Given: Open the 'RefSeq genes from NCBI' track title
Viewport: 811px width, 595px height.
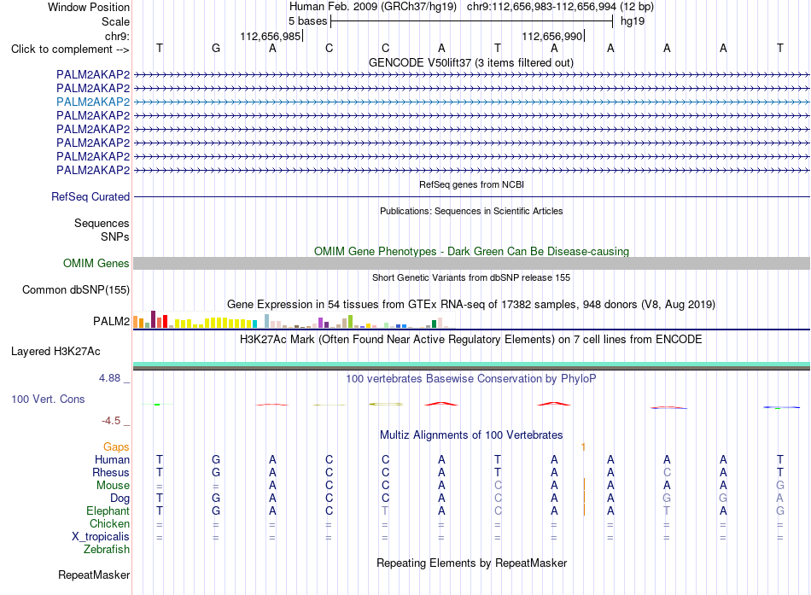Looking at the screenshot, I should 471,184.
